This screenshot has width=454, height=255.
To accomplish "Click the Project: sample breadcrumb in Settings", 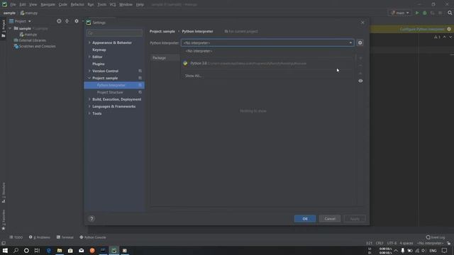I will (x=162, y=31).
